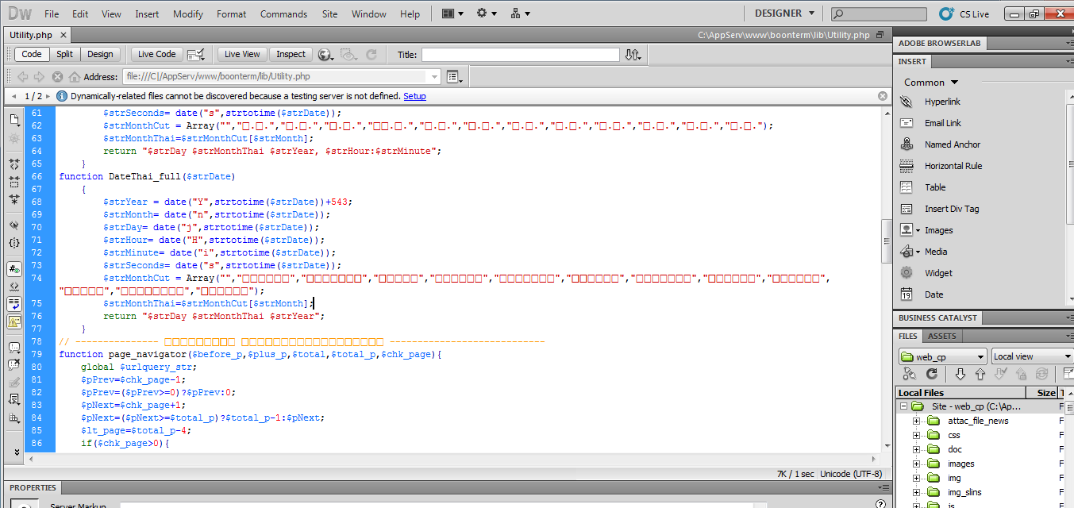Open the Site management icon menu
The height and width of the screenshot is (508, 1074).
521,13
